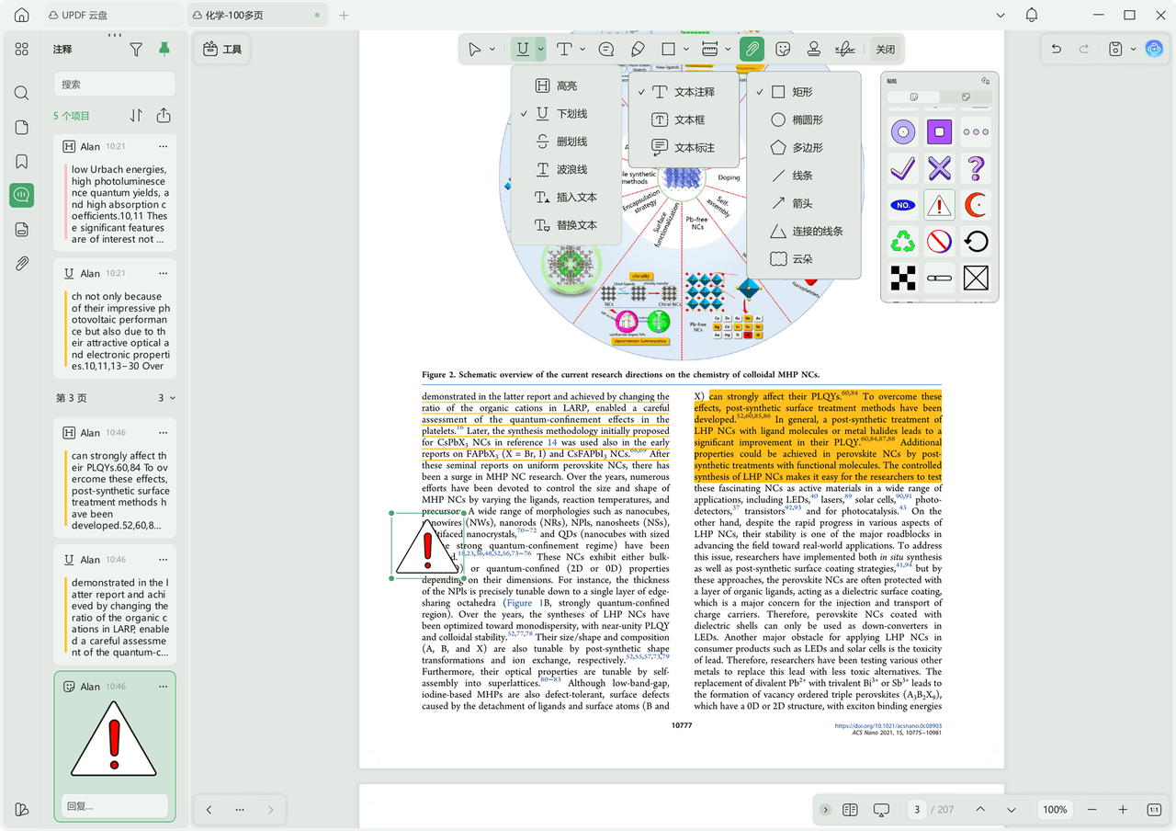The height and width of the screenshot is (831, 1176).
Task: Click the stamp tool icon
Action: (813, 49)
